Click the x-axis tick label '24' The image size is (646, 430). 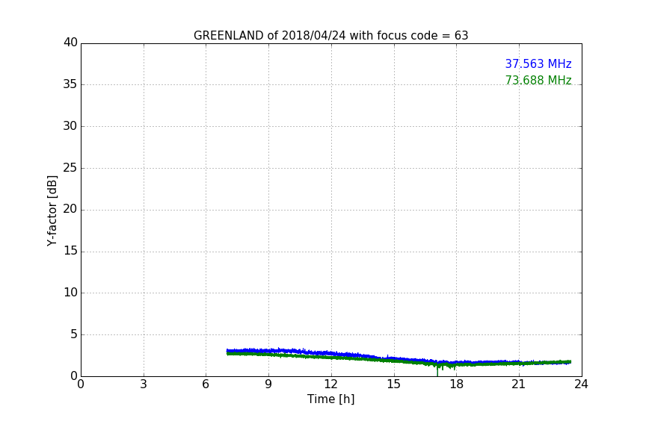(x=581, y=384)
